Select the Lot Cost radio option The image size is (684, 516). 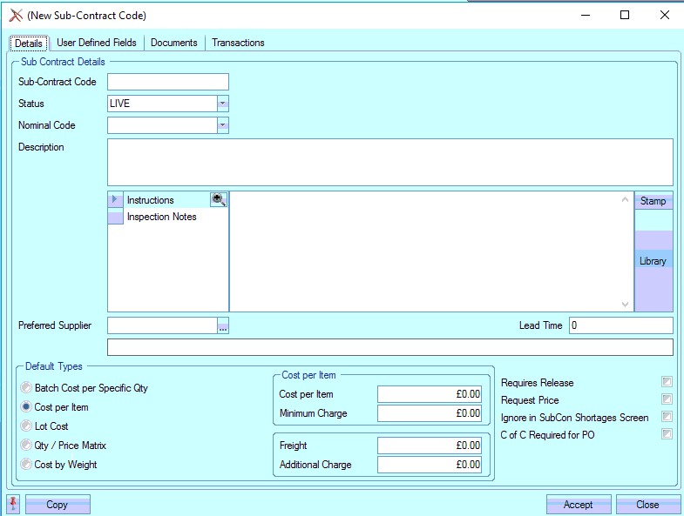(x=27, y=426)
